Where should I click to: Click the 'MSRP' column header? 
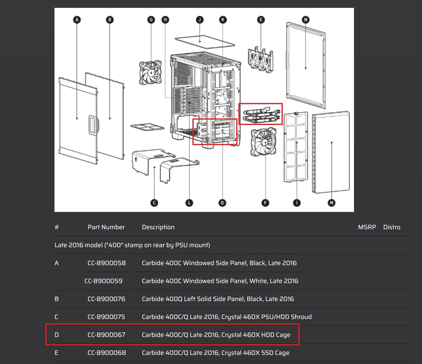[x=367, y=227]
